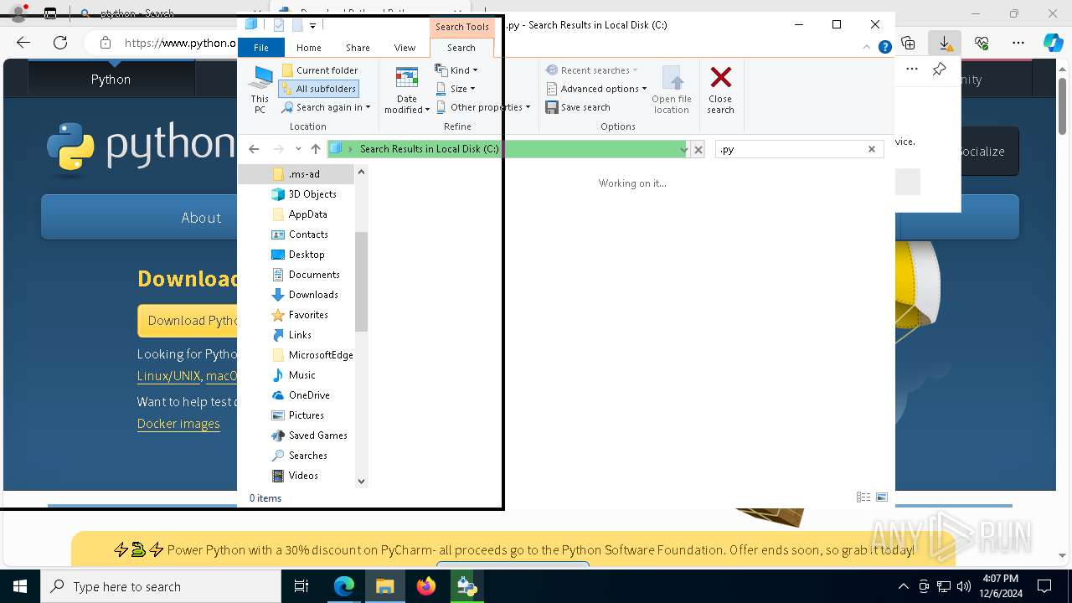1072x603 pixels.
Task: Open Advanced options dropdown
Action: coord(596,89)
